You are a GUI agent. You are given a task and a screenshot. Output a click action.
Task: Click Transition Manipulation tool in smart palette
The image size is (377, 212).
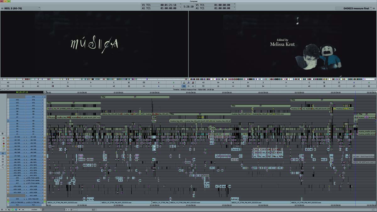3,149
